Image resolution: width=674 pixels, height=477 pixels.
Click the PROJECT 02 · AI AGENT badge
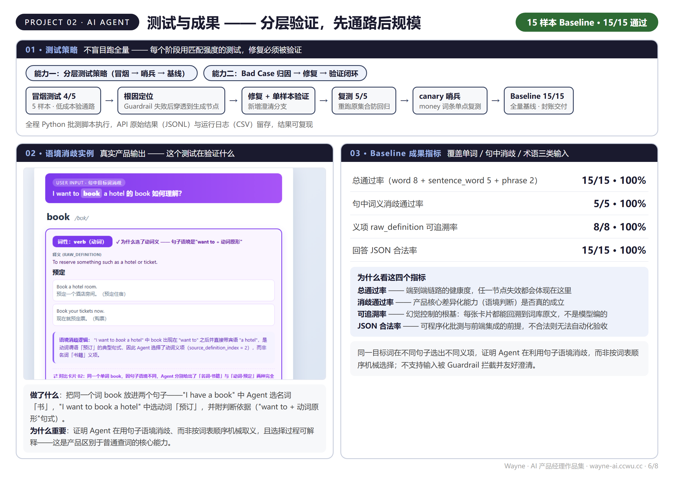coord(77,22)
